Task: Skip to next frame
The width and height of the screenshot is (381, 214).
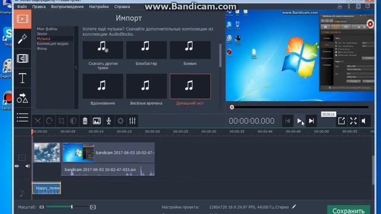Action: pyautogui.click(x=311, y=121)
